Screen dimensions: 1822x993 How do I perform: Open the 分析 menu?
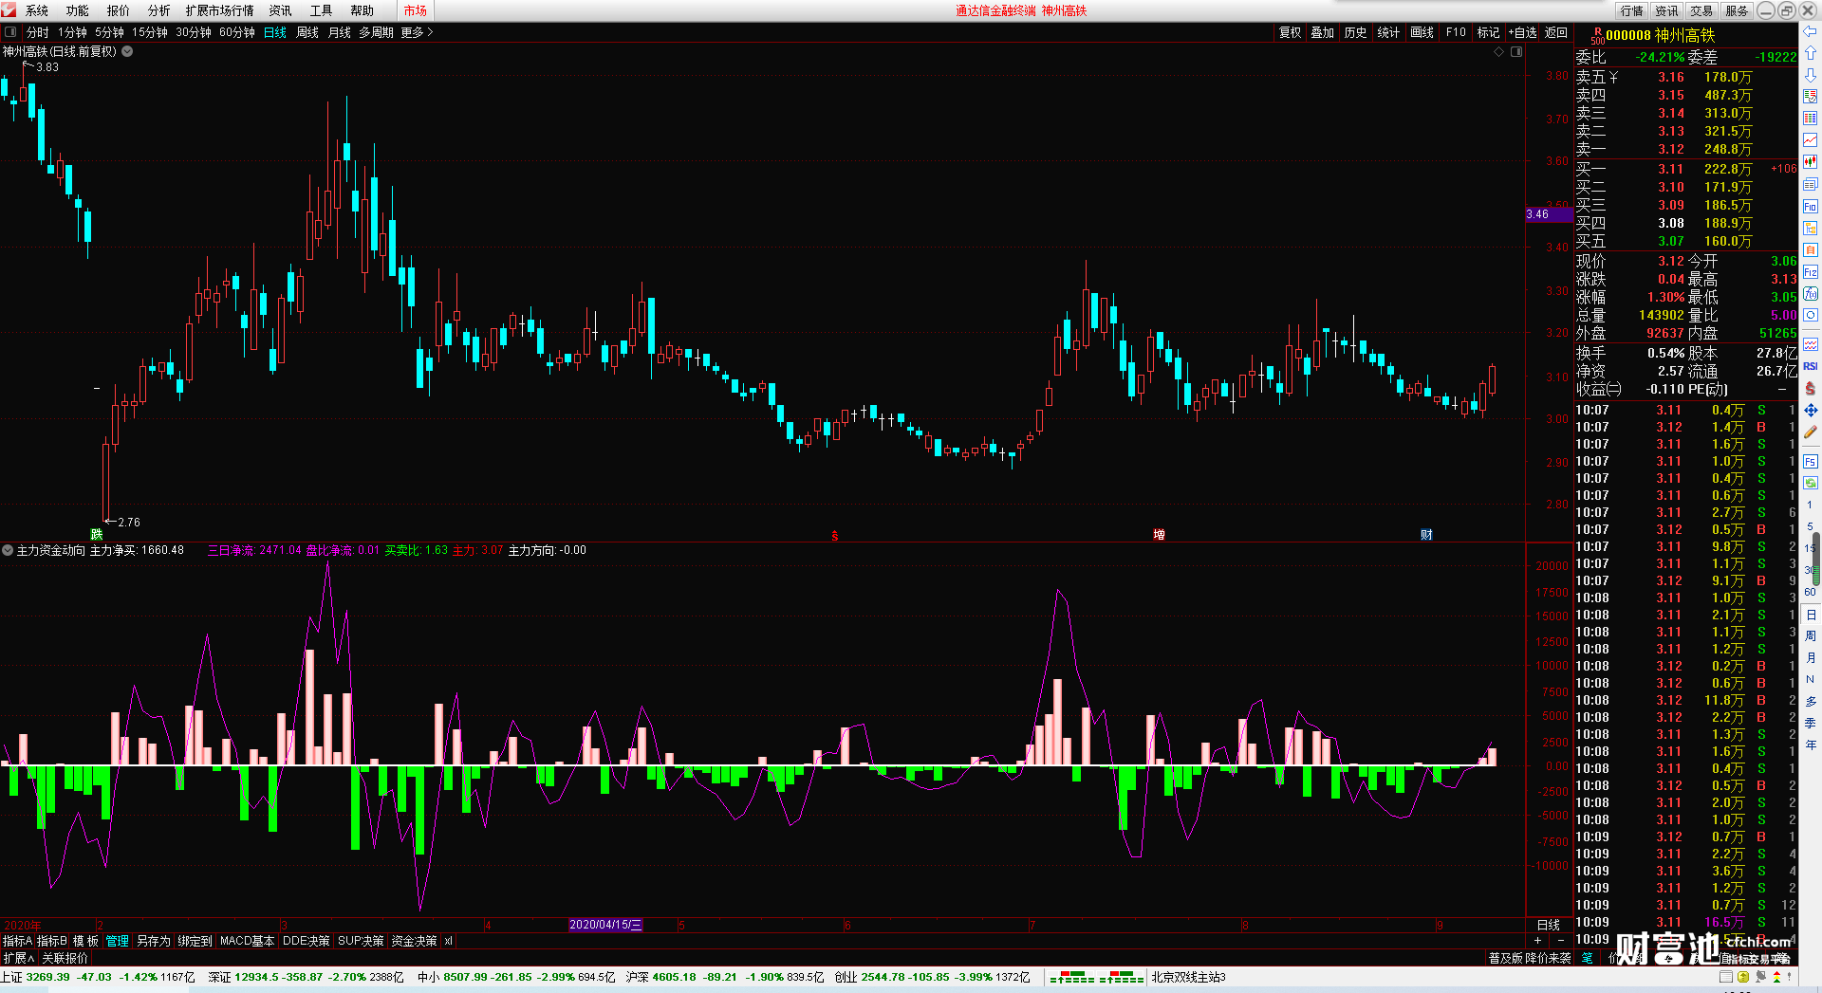point(159,10)
